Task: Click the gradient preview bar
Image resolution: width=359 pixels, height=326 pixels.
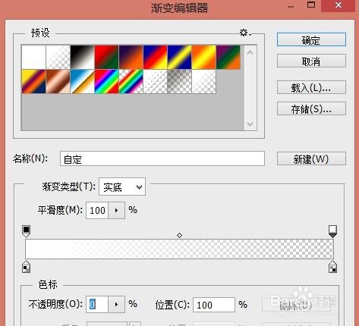Action: pos(179,249)
